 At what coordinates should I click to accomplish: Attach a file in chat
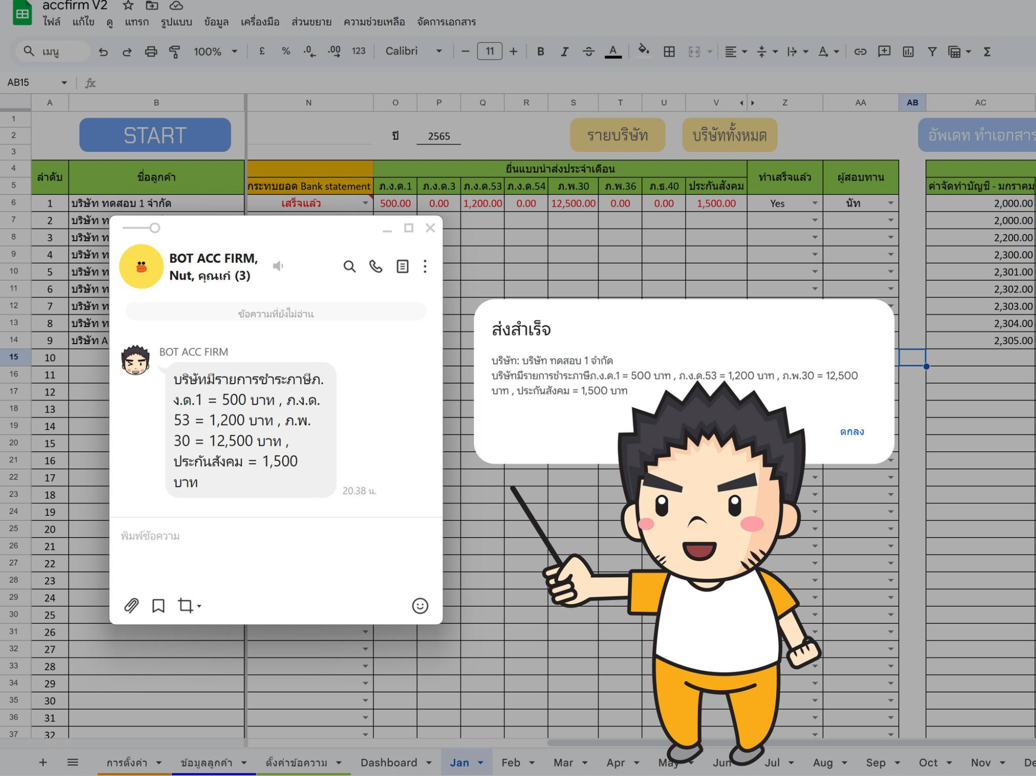tap(132, 605)
